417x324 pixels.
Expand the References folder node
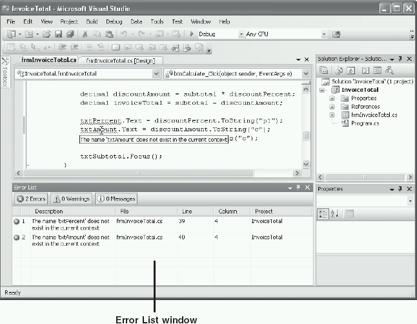(332, 107)
